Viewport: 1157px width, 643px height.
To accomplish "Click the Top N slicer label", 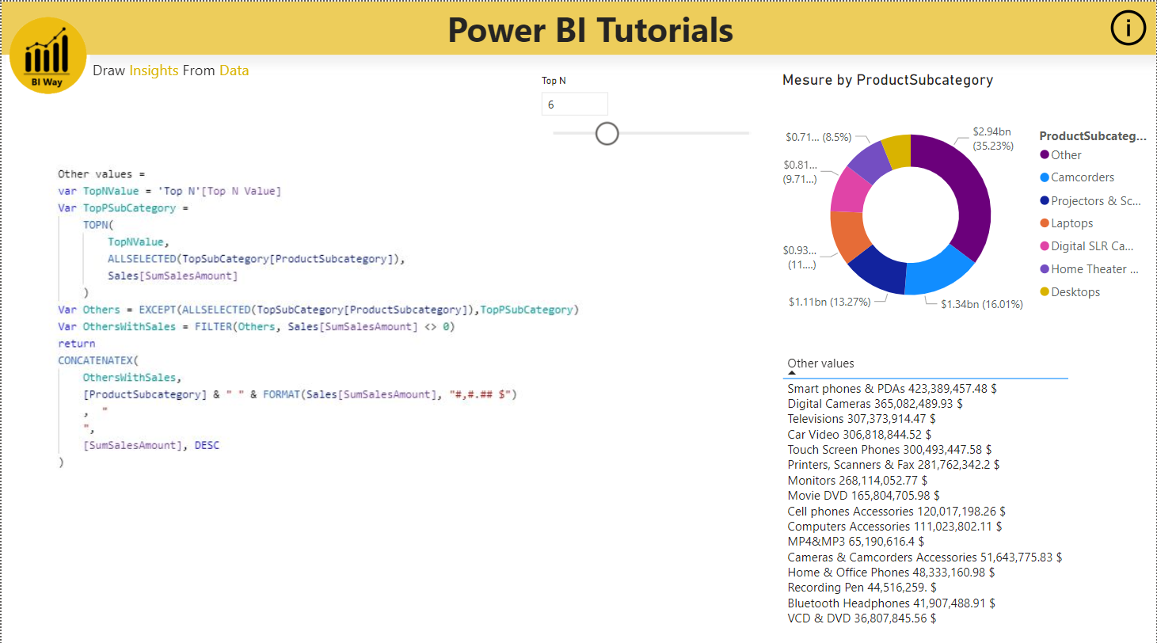I will click(554, 81).
